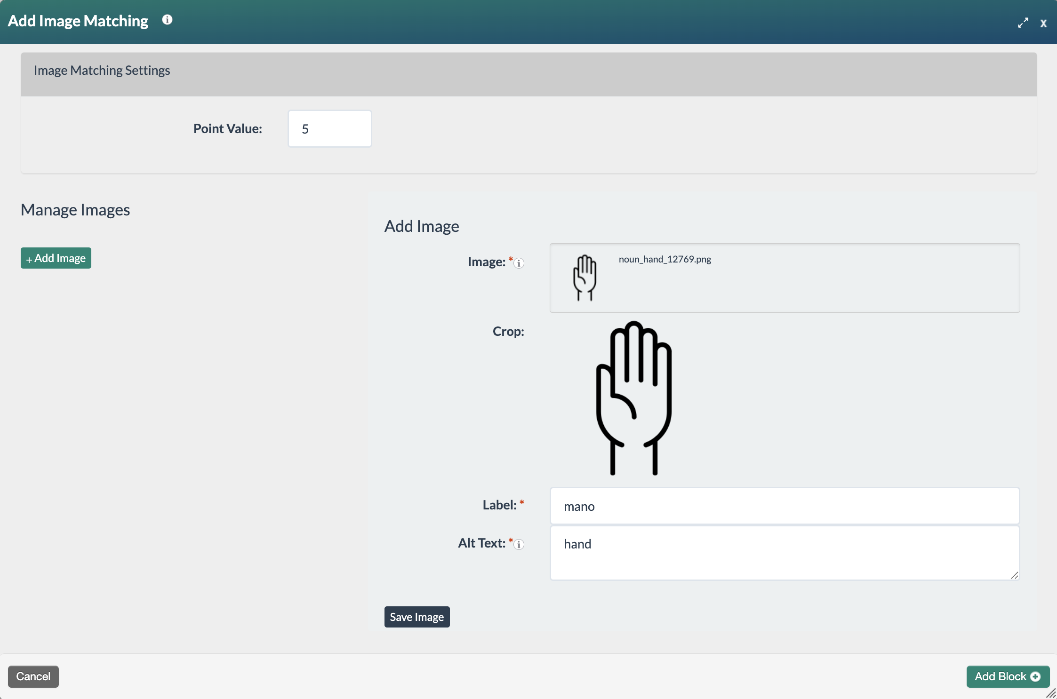Expand the dialog with the fullscreen arrows icon
The image size is (1057, 699).
(1023, 23)
